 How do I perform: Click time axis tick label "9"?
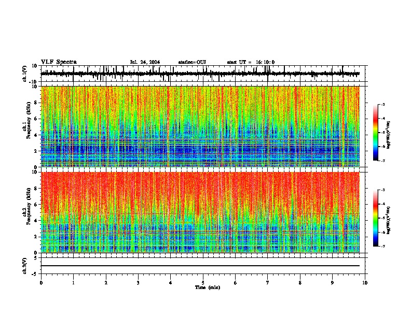coord(332,283)
